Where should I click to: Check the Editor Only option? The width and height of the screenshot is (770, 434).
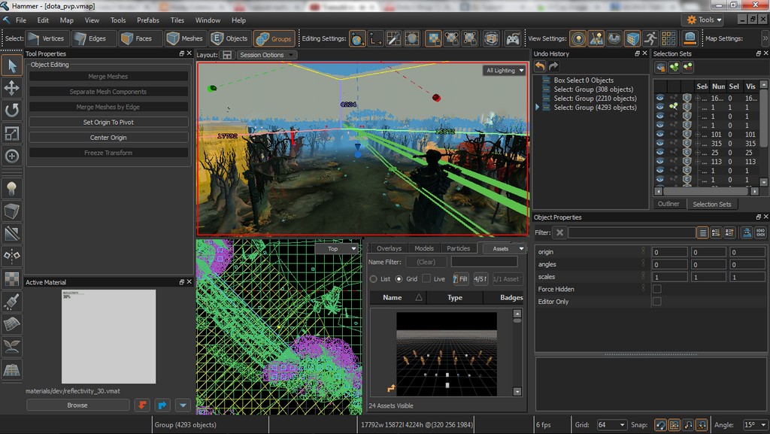[656, 302]
